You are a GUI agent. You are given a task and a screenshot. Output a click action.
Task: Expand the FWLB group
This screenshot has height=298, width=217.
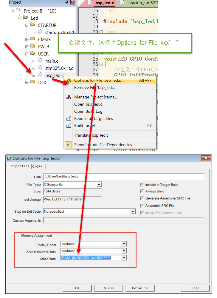pos(27,47)
